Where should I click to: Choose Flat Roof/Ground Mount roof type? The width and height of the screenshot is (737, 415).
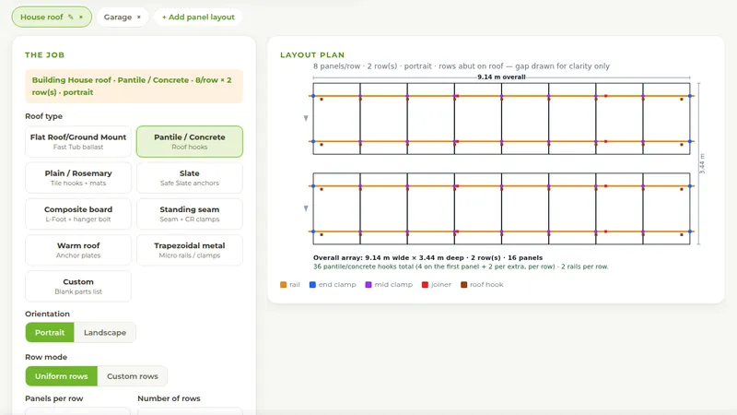click(78, 141)
